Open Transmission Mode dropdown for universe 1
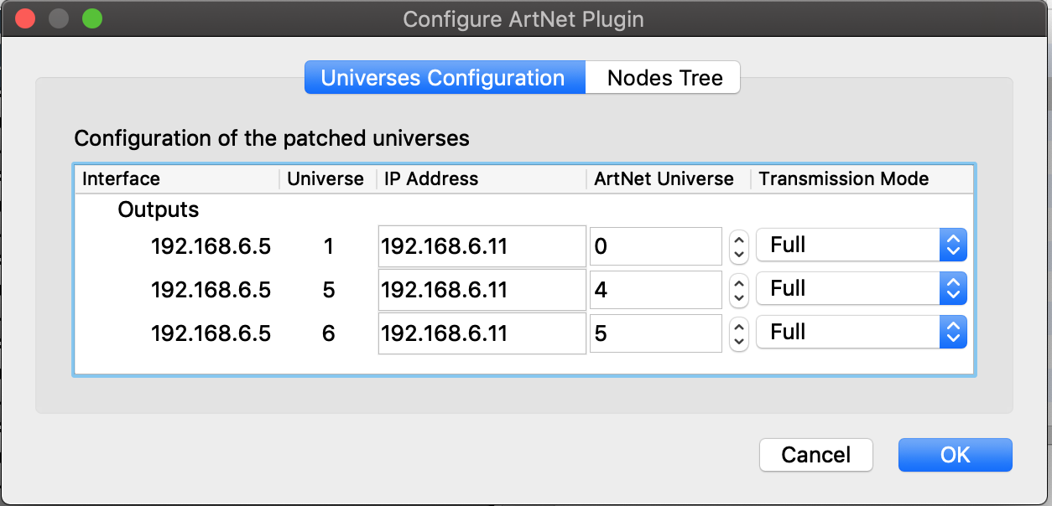Screen dimensions: 1052x506 point(862,245)
